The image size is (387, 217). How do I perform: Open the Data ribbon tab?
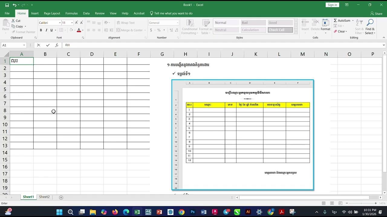86,13
